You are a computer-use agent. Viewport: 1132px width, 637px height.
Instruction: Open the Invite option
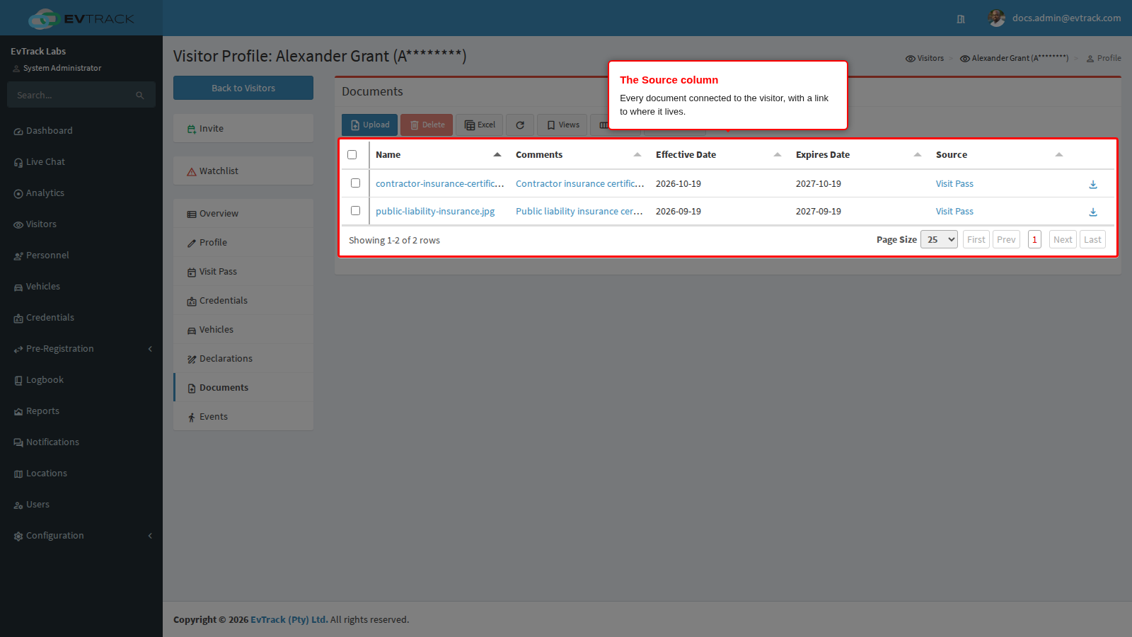pyautogui.click(x=243, y=129)
